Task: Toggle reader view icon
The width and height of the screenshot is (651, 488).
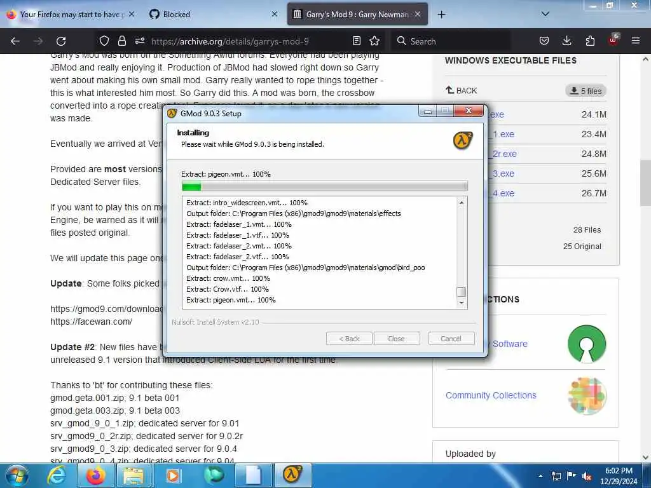Action: (x=356, y=41)
